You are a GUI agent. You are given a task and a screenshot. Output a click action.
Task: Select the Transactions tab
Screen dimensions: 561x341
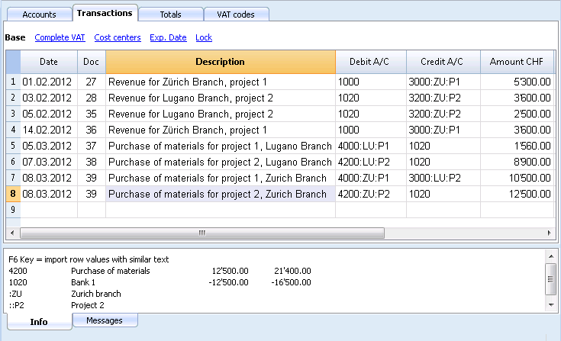105,13
